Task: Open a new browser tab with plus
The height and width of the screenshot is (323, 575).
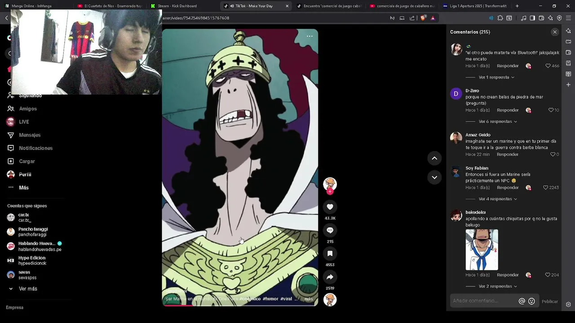Action: (517, 6)
